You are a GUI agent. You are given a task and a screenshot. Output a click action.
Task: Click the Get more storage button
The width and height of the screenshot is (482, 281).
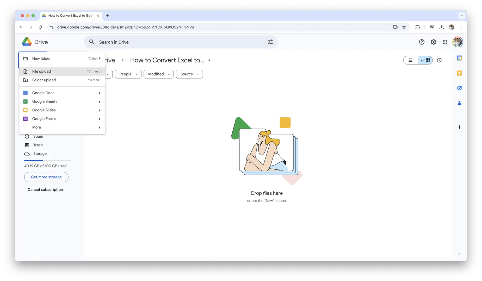[x=46, y=177]
